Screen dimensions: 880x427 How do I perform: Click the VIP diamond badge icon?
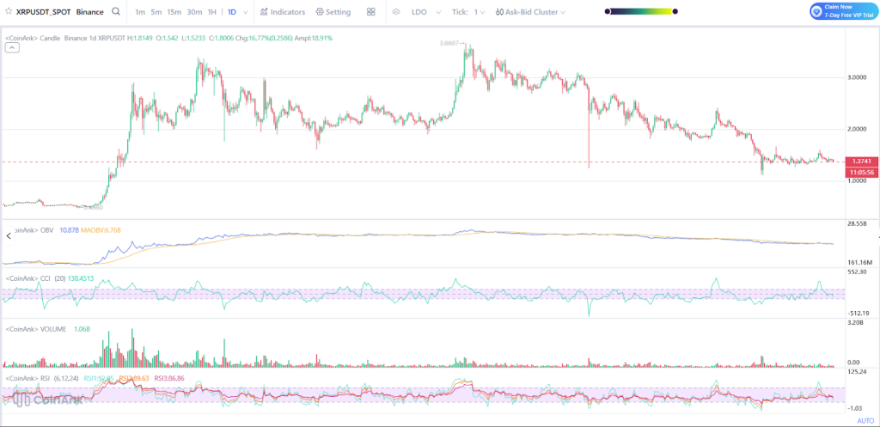click(817, 11)
